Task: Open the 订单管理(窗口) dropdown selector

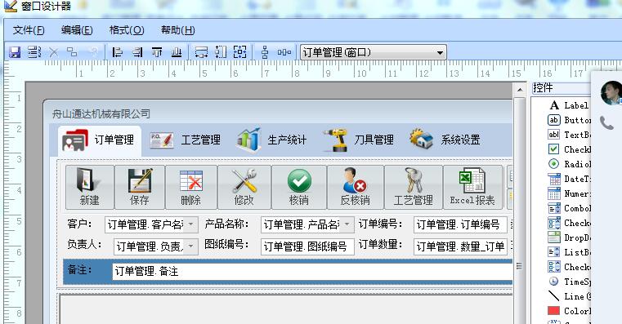Action: pyautogui.click(x=440, y=53)
